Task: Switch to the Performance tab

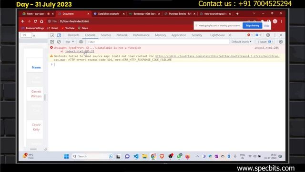Action: [x=141, y=35]
